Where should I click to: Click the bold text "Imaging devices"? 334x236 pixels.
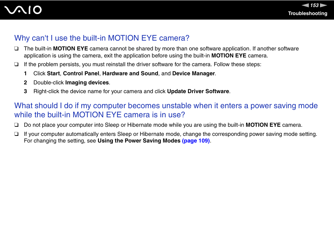tap(87, 83)
